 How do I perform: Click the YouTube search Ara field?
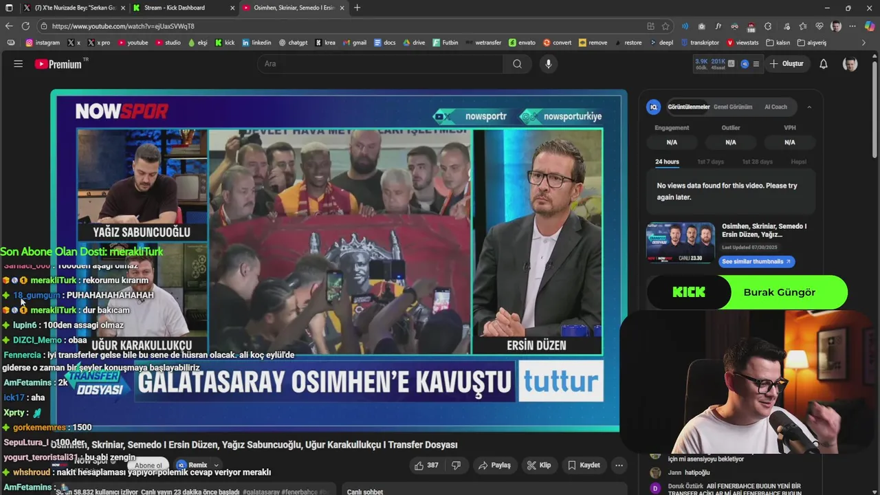[x=380, y=64]
